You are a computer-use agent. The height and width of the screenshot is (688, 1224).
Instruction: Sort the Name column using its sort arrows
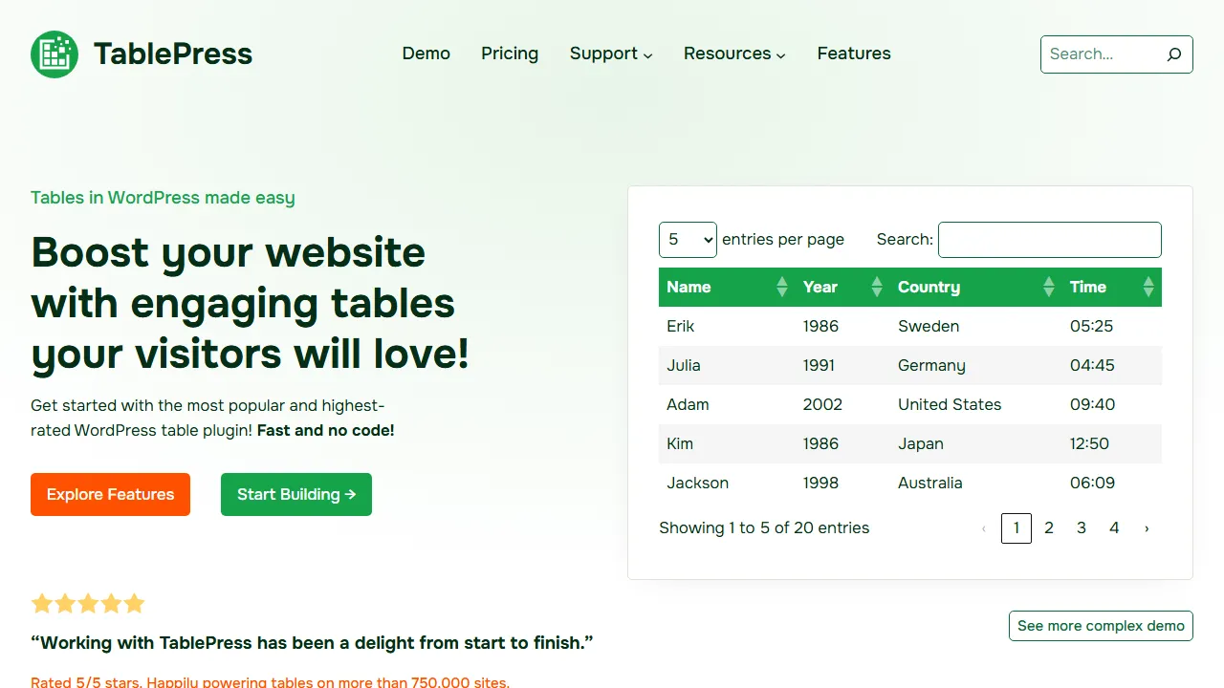click(x=781, y=287)
